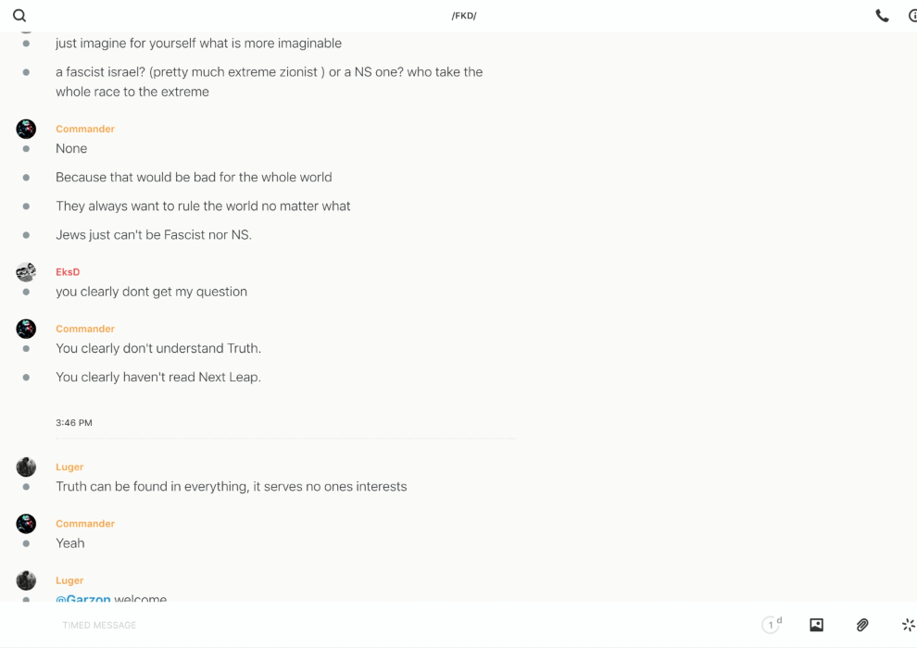Click Commander's avatar next to "Yeah"
This screenshot has height=648, width=917.
26,523
